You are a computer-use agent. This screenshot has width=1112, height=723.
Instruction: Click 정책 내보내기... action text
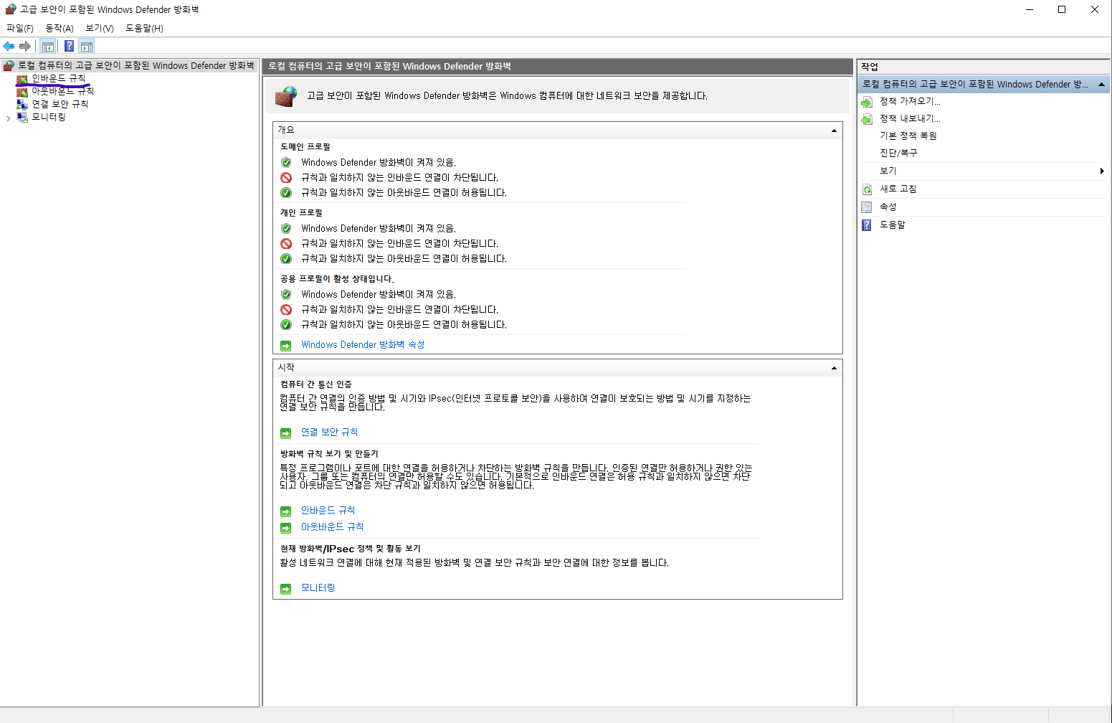click(910, 119)
